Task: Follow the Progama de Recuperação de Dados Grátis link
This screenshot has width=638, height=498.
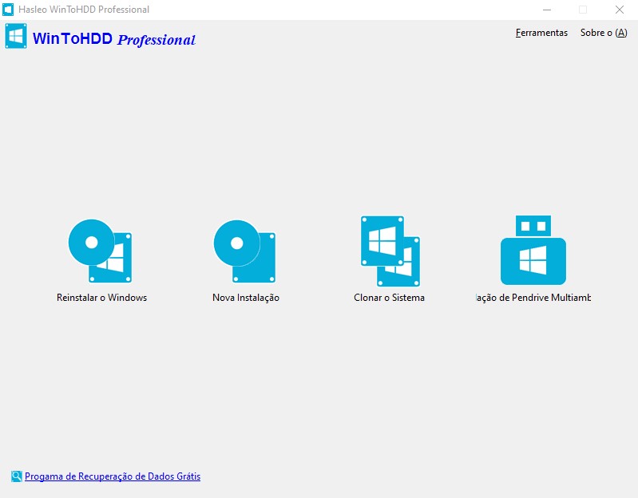Action: 113,476
